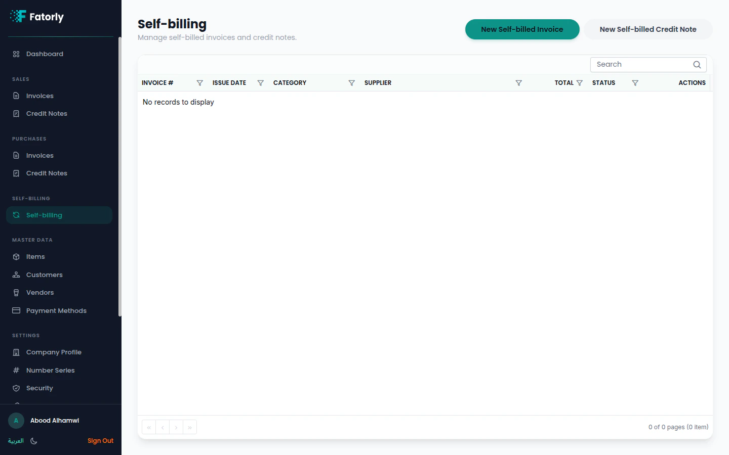This screenshot has height=455, width=729.
Task: Click the Actions column header
Action: coord(692,83)
